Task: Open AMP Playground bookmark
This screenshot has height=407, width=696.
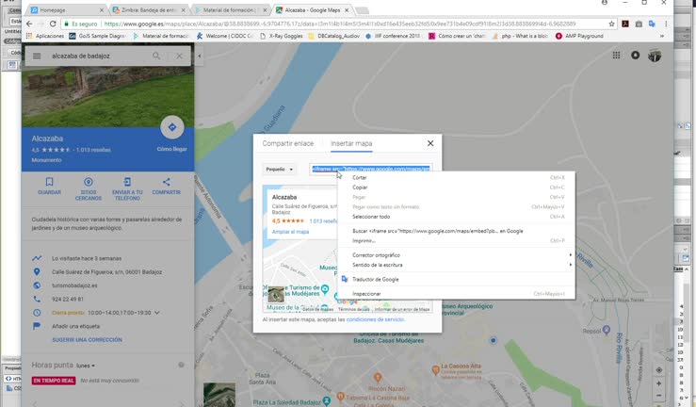Action: pyautogui.click(x=579, y=36)
